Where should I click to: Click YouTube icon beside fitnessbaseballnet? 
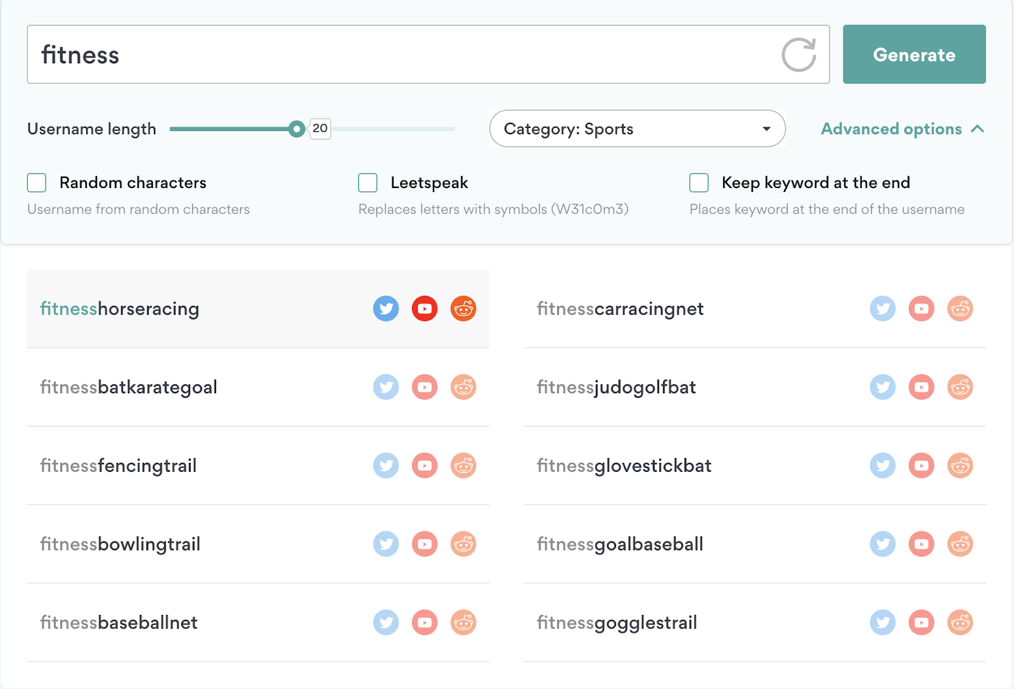[x=425, y=623]
